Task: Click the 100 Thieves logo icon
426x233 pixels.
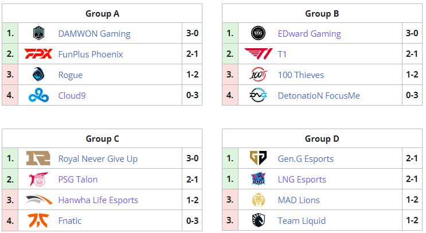Action: [x=258, y=75]
